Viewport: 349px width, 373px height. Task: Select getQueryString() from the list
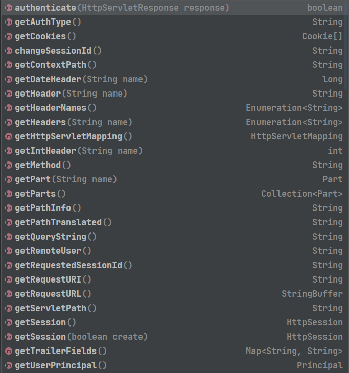(x=173, y=237)
